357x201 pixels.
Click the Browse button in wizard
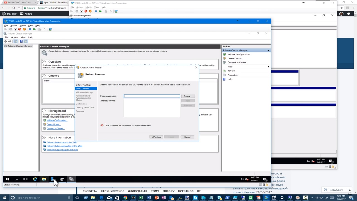click(x=188, y=96)
